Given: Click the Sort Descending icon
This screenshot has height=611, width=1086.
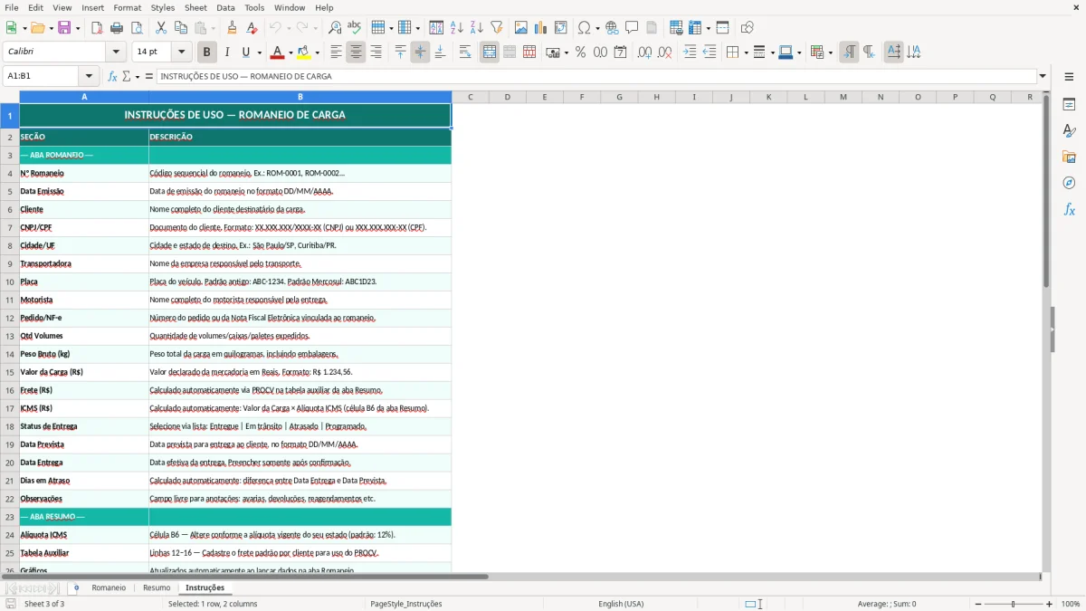Looking at the screenshot, I should pyautogui.click(x=477, y=28).
